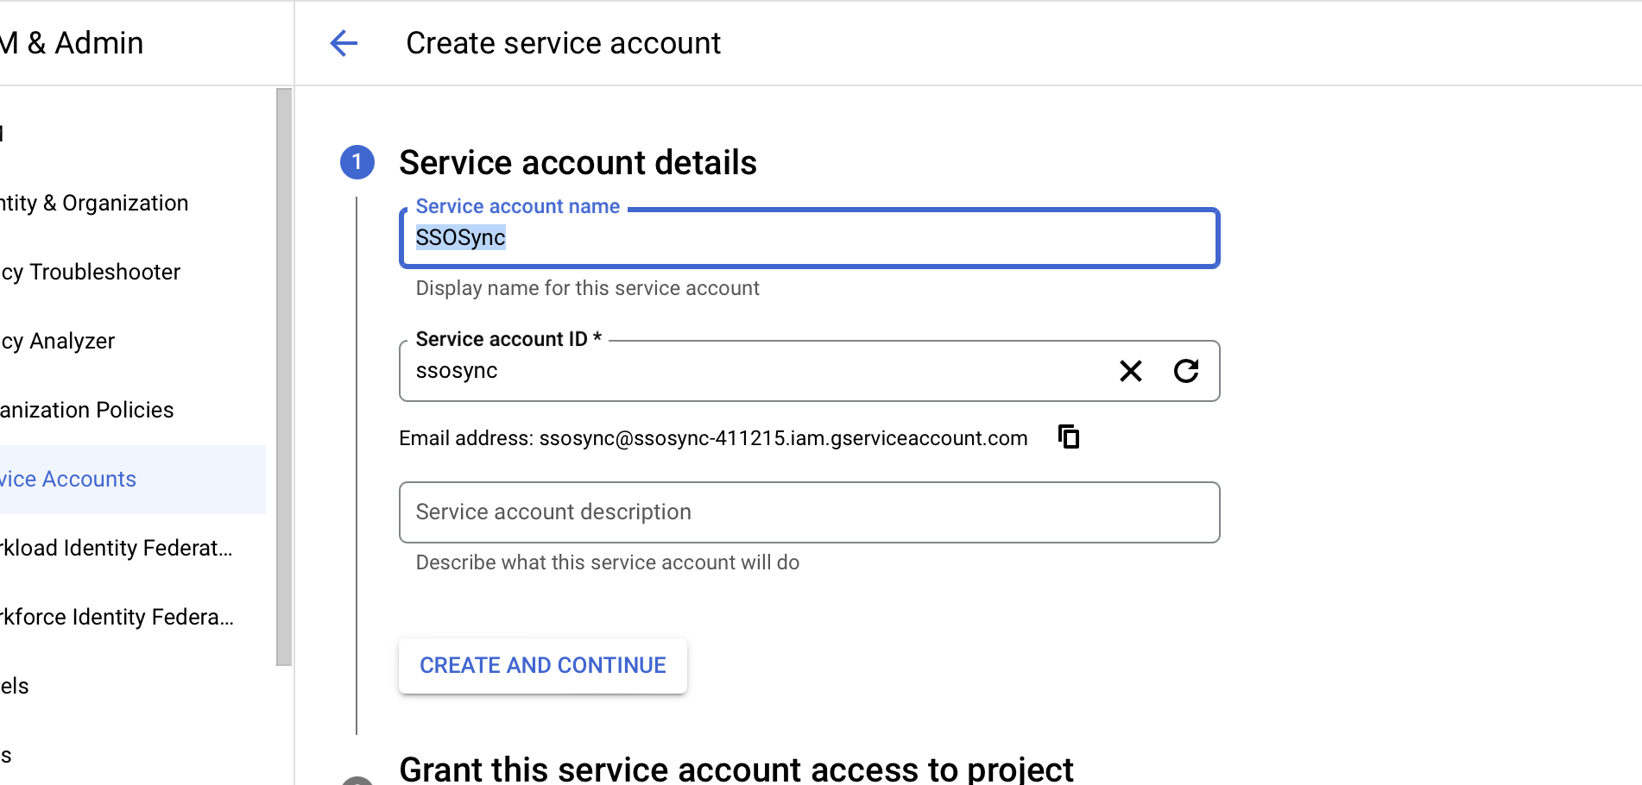Click the Create service account title
Image resolution: width=1642 pixels, height=785 pixels.
point(563,42)
